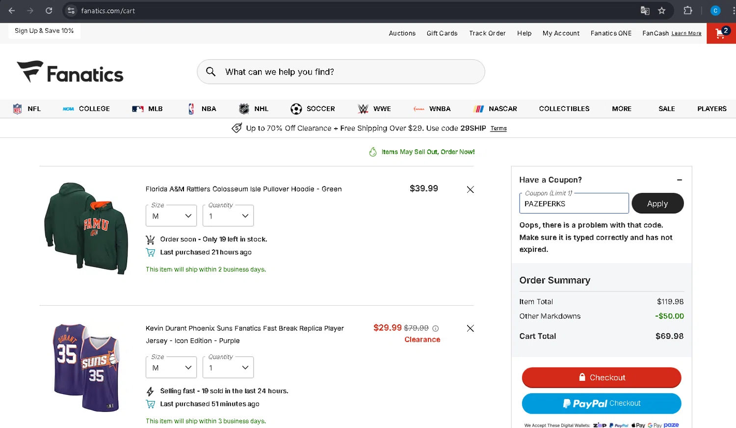This screenshot has width=736, height=428.
Task: Open the Gift Cards link
Action: [x=442, y=33]
